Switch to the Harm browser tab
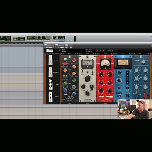 53,53
